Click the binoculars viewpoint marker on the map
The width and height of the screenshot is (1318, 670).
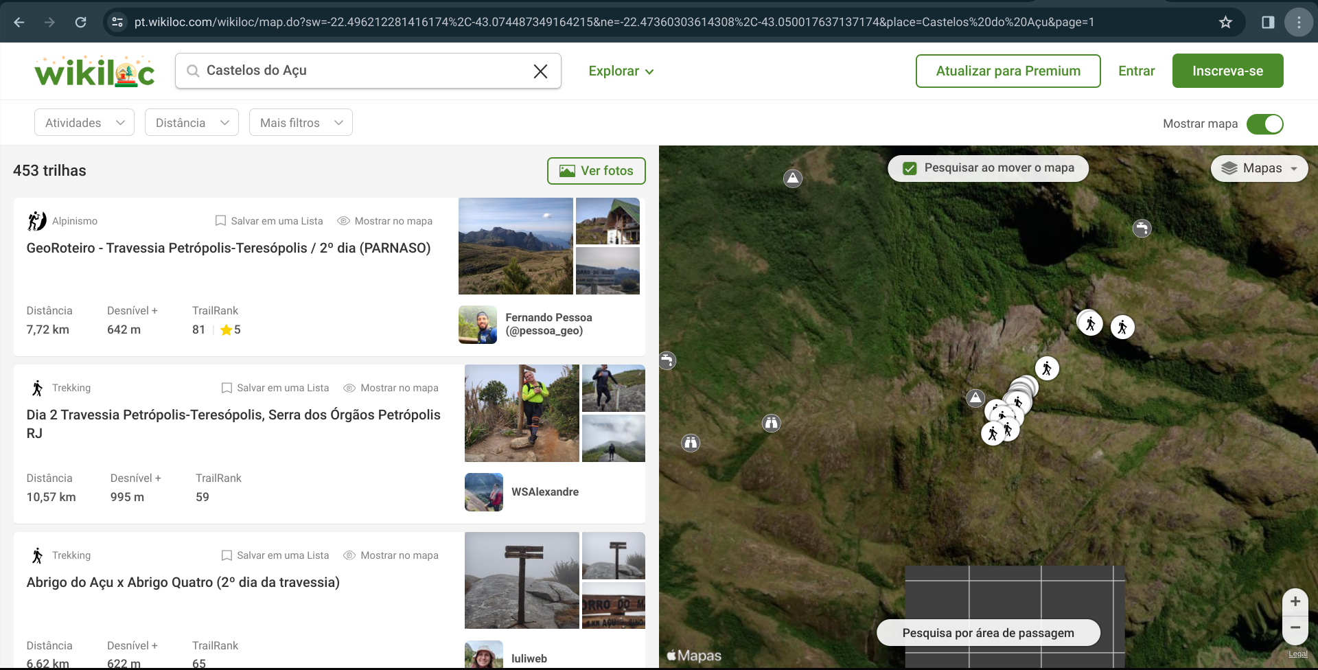coord(772,423)
